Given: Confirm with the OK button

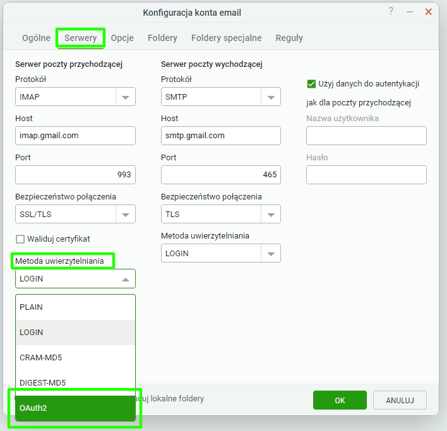Looking at the screenshot, I should [x=340, y=400].
